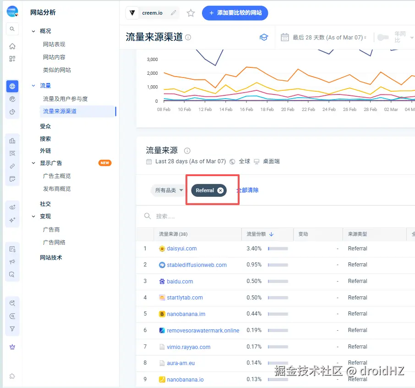Open stablediffusionweb.com link

197,265
